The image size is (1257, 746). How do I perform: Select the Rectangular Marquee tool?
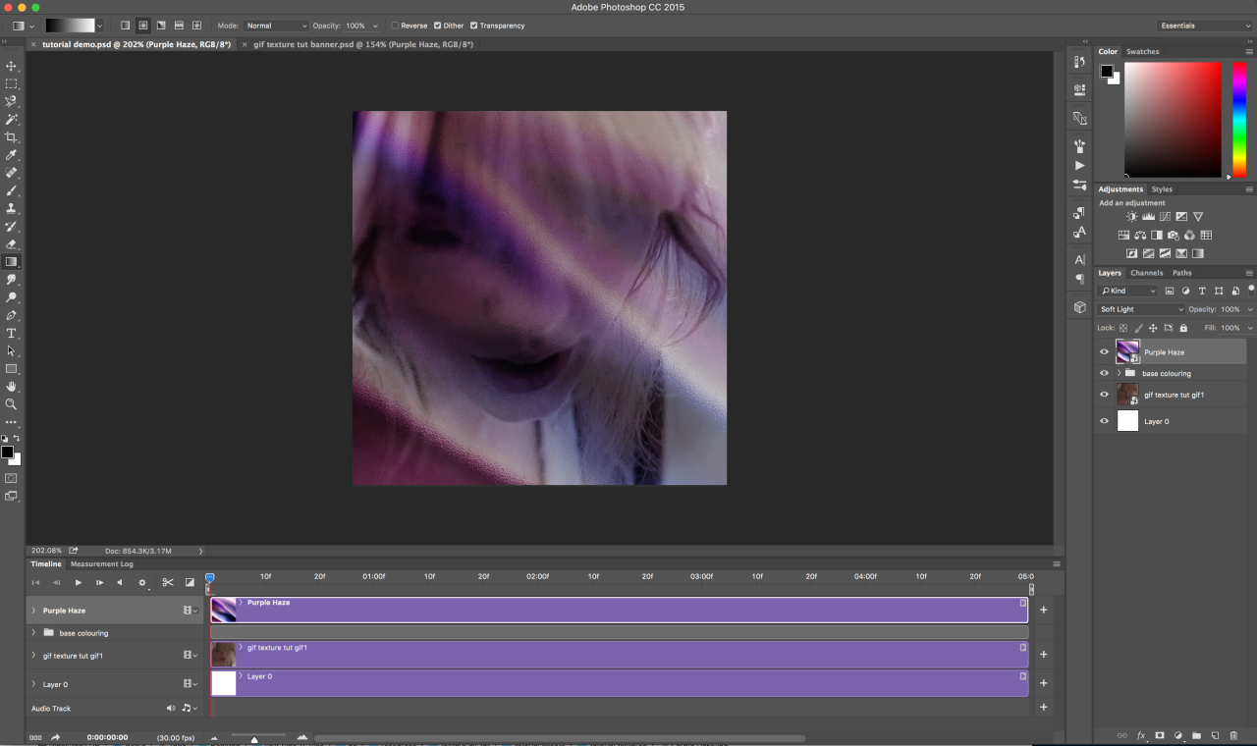12,83
